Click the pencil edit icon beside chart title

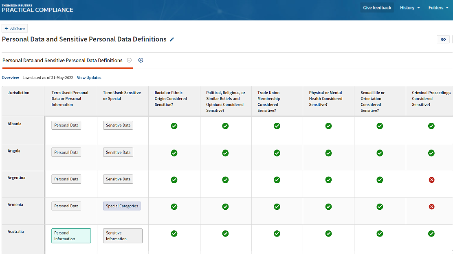[x=172, y=39]
